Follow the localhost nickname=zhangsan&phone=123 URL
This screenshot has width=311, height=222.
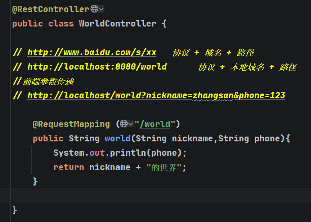156,96
